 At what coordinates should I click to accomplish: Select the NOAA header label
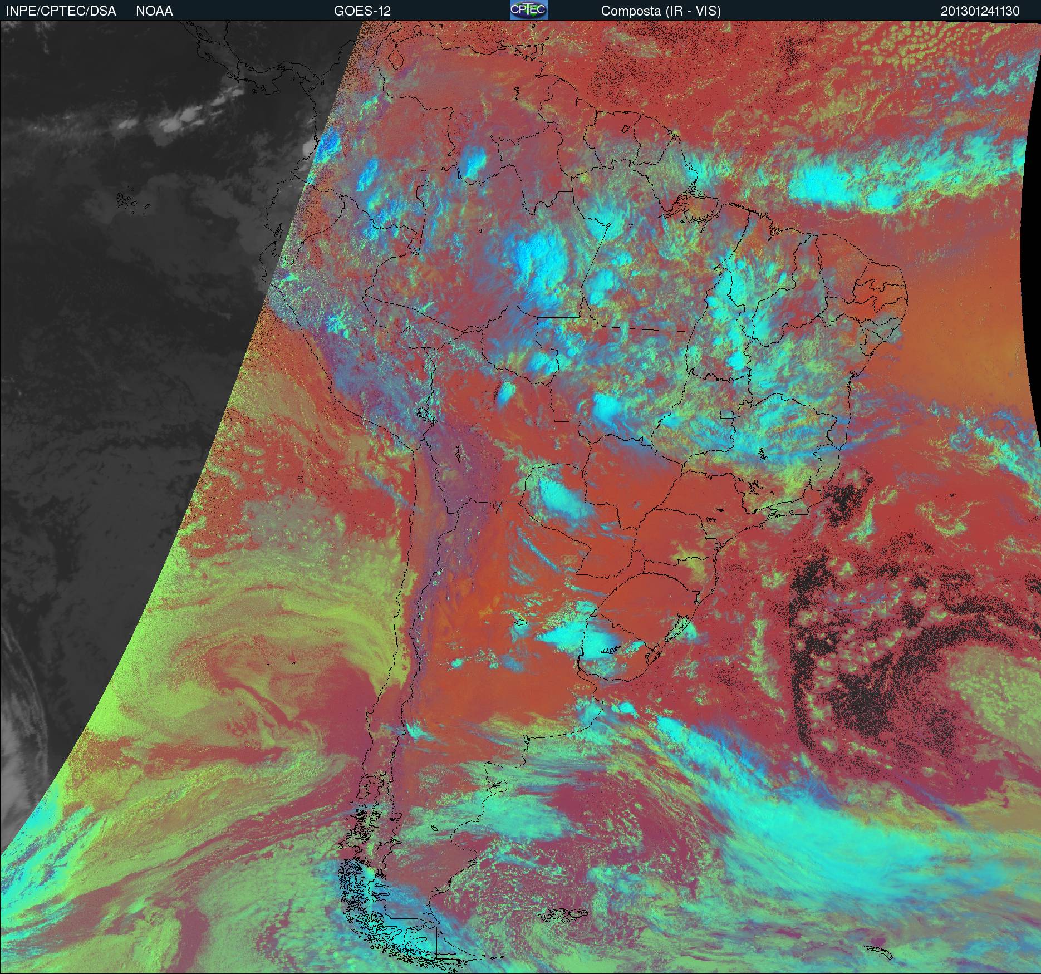(154, 11)
